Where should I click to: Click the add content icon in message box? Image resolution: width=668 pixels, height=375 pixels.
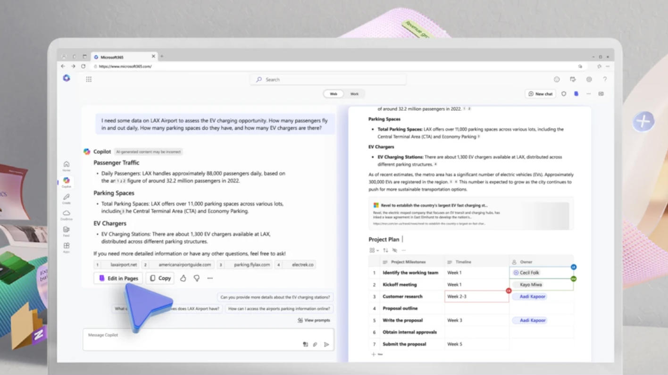(x=305, y=344)
